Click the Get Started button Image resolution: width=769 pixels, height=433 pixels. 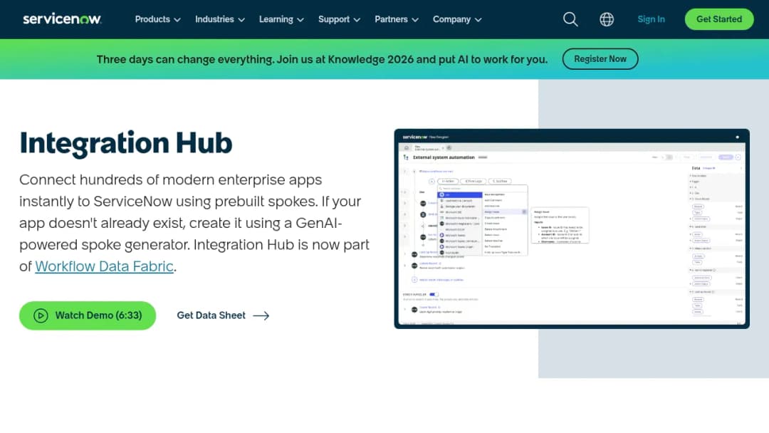click(719, 19)
